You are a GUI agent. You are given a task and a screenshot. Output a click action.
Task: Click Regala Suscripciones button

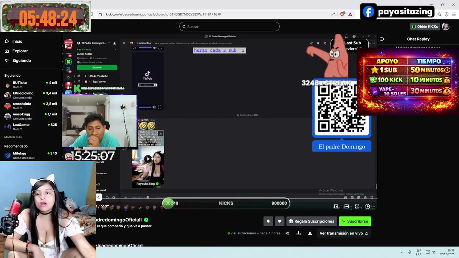click(312, 221)
